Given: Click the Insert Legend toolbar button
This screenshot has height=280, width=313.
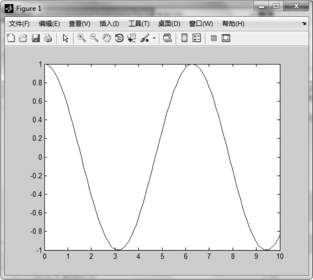Looking at the screenshot, I should (197, 38).
